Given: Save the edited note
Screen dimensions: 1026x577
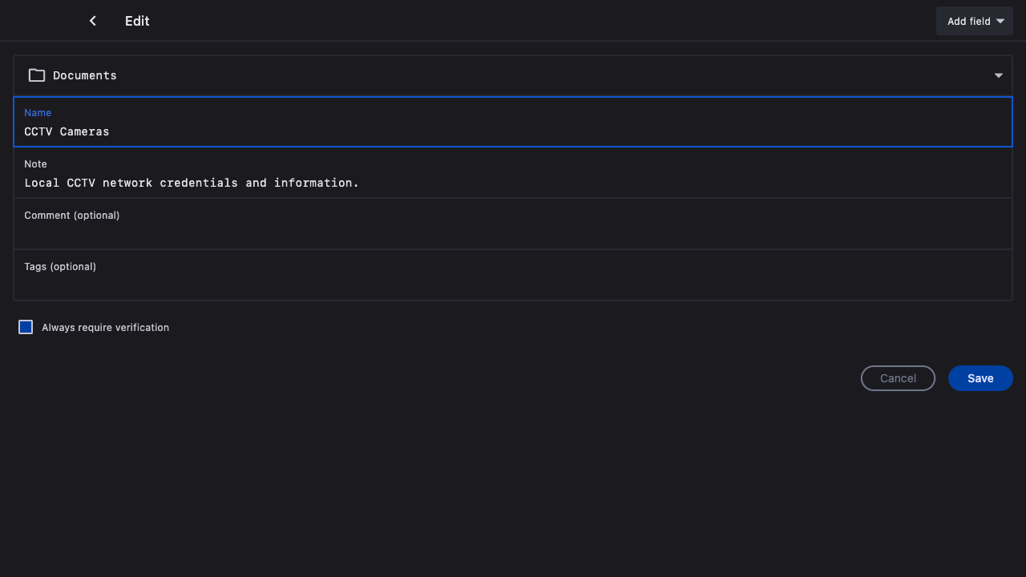Looking at the screenshot, I should [x=980, y=378].
